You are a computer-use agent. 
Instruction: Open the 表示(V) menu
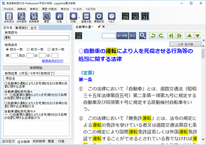coord(65,9)
